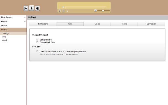Enable the Comapct Player checkbox
The image size is (168, 105).
[x=37, y=40]
